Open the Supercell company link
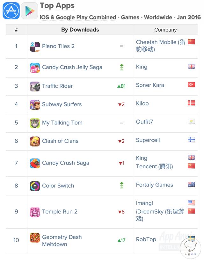Viewport: 204px width, 262px height. coord(148,140)
